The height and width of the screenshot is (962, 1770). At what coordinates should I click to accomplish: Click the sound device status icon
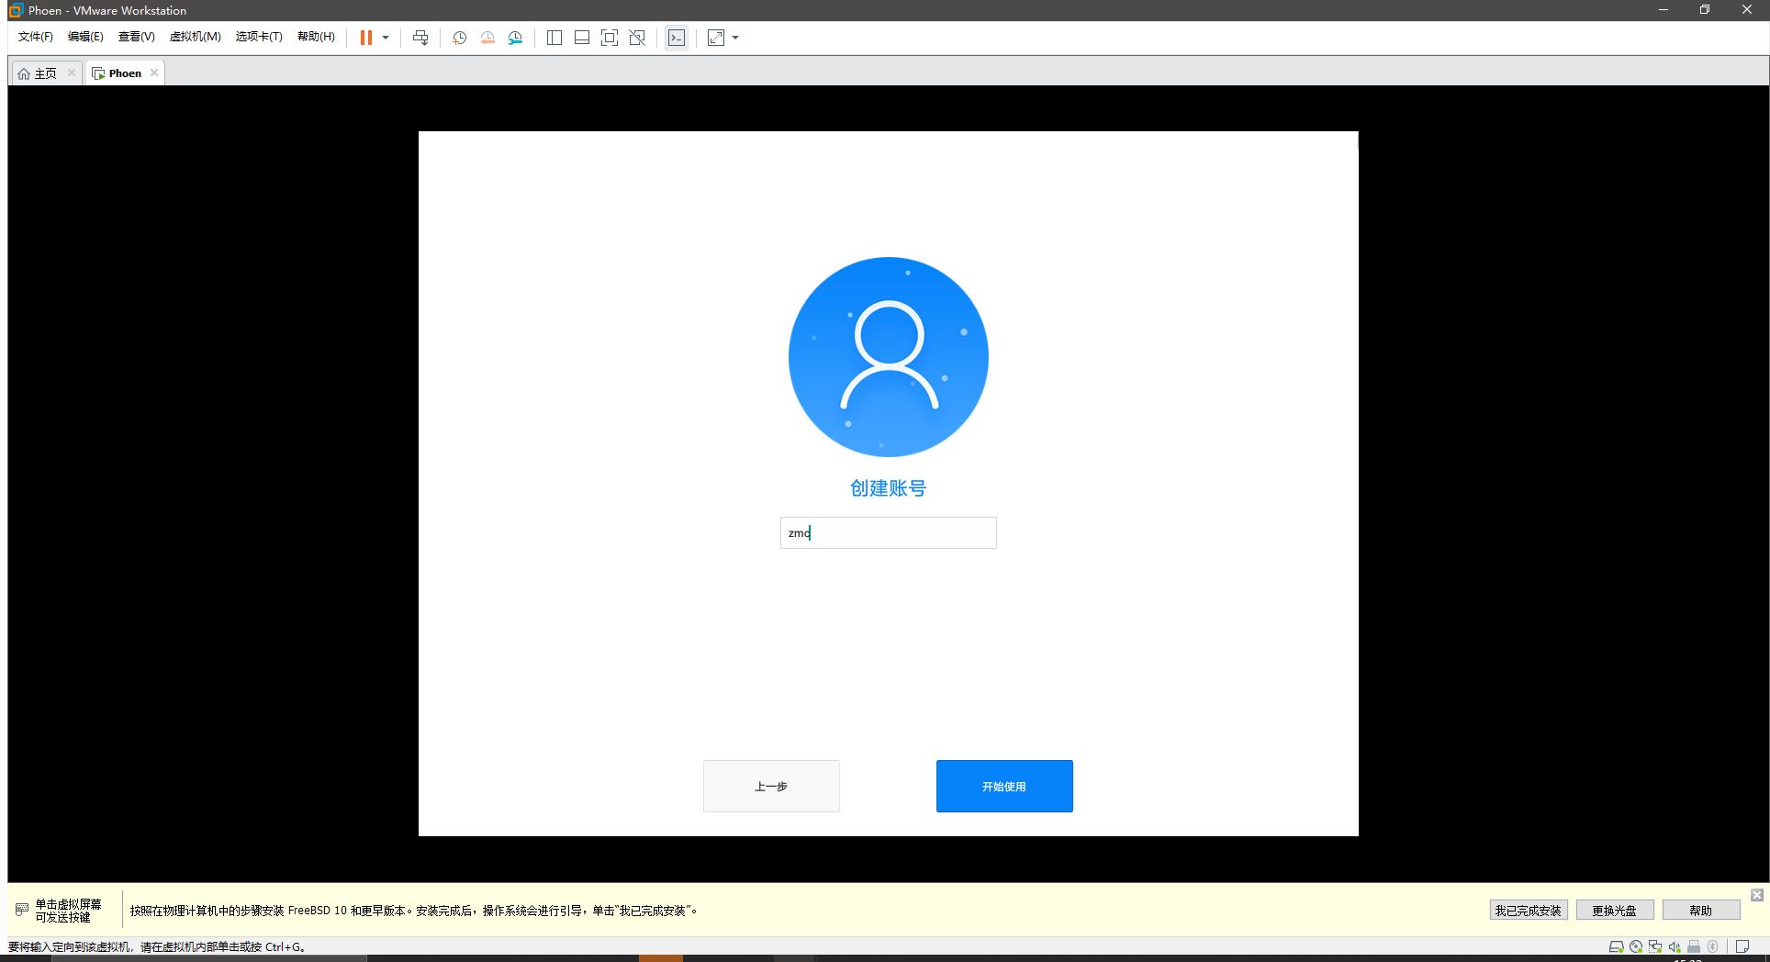coord(1675,946)
